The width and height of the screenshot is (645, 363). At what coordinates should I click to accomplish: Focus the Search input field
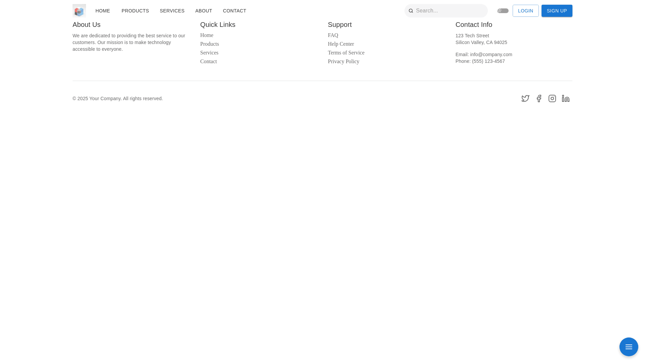pyautogui.click(x=450, y=11)
